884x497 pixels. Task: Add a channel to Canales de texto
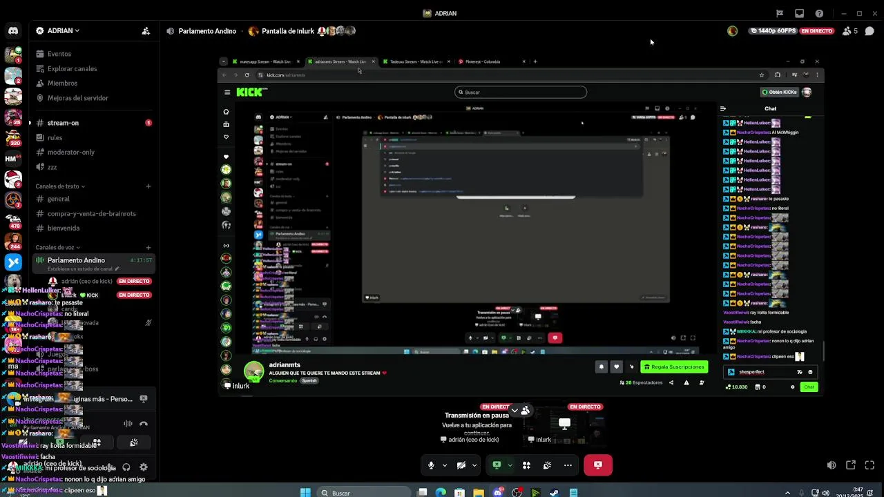(x=148, y=186)
